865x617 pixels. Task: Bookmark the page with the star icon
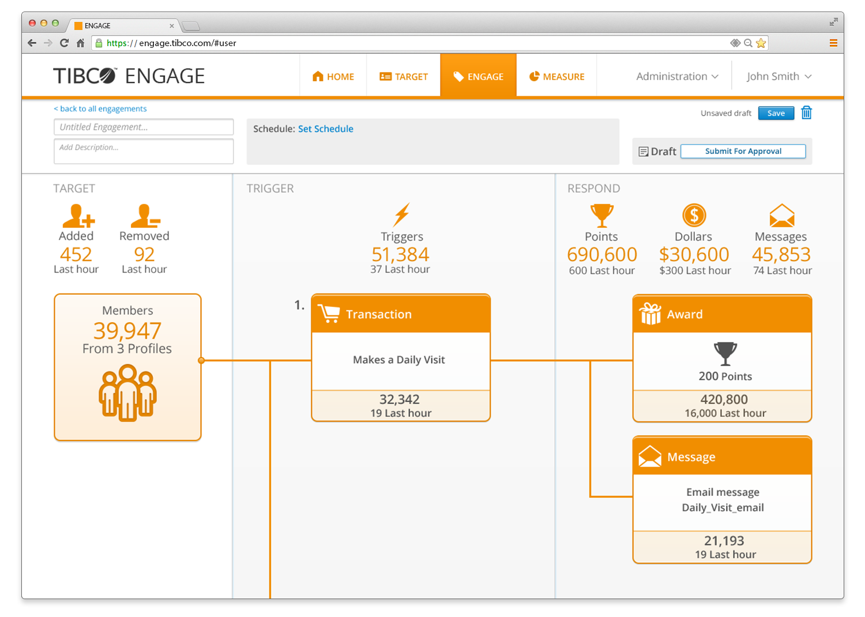(761, 43)
